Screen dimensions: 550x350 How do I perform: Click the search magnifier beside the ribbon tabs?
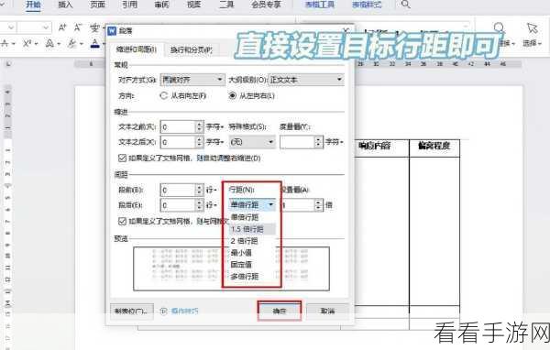405,5
